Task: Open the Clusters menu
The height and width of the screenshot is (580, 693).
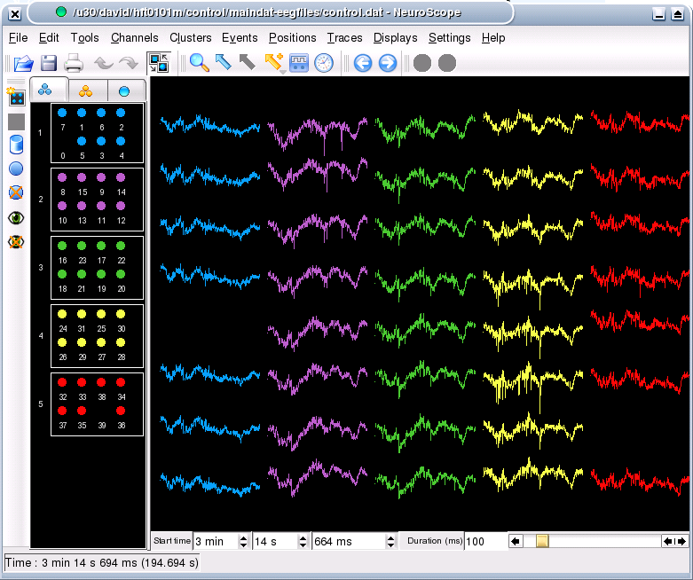Action: pyautogui.click(x=191, y=38)
